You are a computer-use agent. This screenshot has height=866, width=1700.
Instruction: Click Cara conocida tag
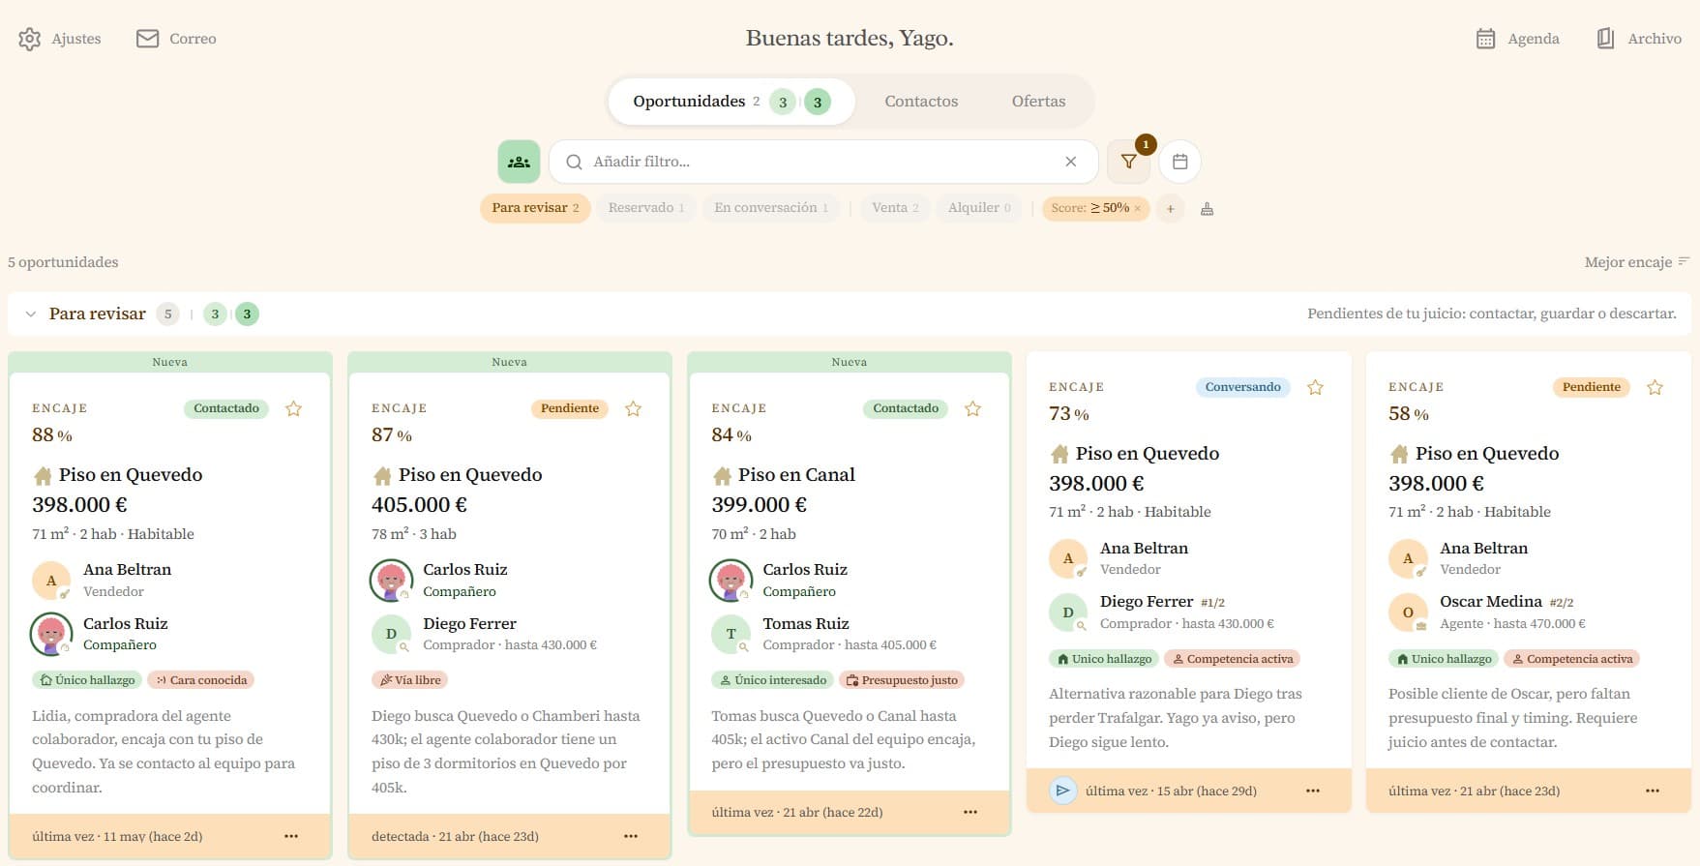tap(201, 680)
